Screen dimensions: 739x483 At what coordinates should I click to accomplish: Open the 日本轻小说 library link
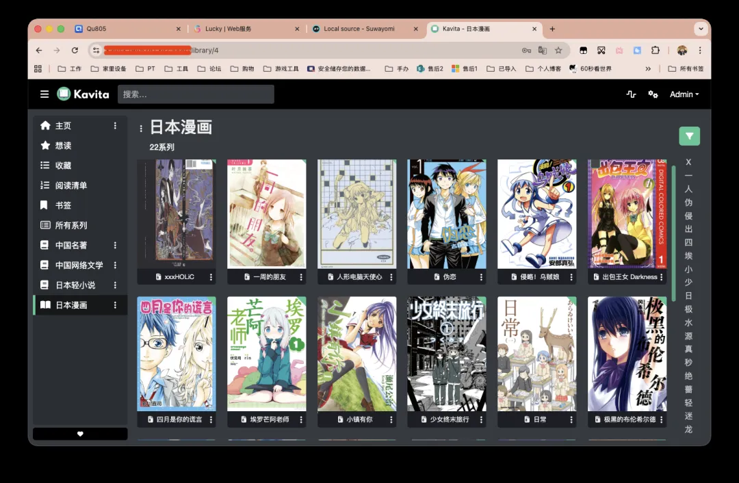[75, 285]
